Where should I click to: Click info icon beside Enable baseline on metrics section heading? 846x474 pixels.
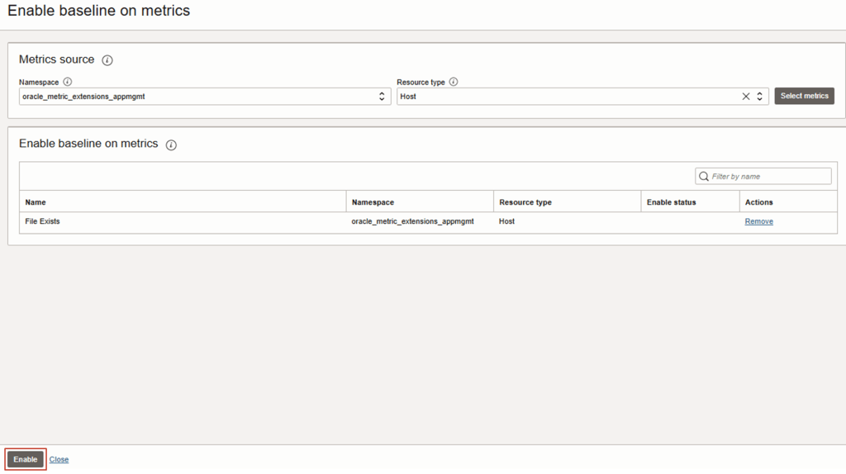[171, 145]
